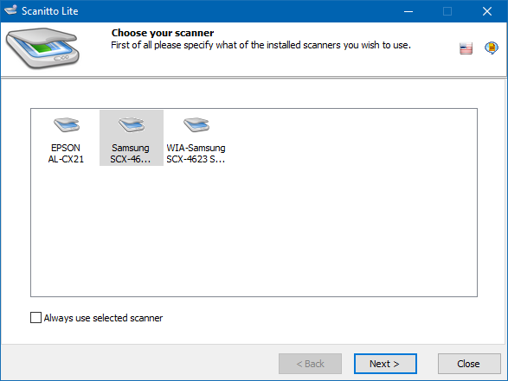Image resolution: width=508 pixels, height=381 pixels.
Task: Click the WIA-Samsung SCX-4623 S... label
Action: (x=196, y=153)
